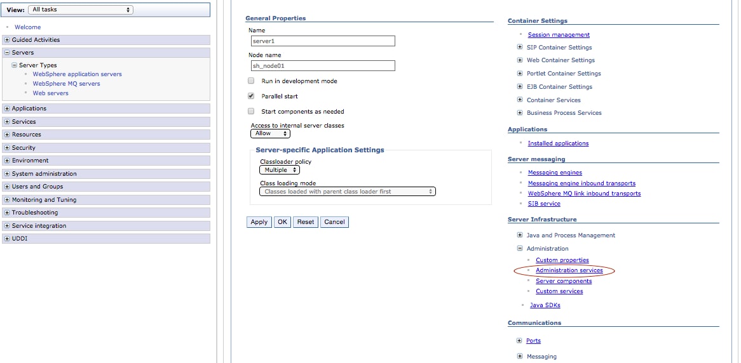
Task: Open the Administration services link
Action: (569, 270)
